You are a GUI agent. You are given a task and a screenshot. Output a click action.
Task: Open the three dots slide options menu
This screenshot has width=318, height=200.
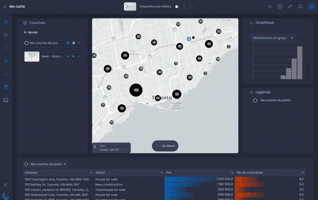click(x=191, y=7)
